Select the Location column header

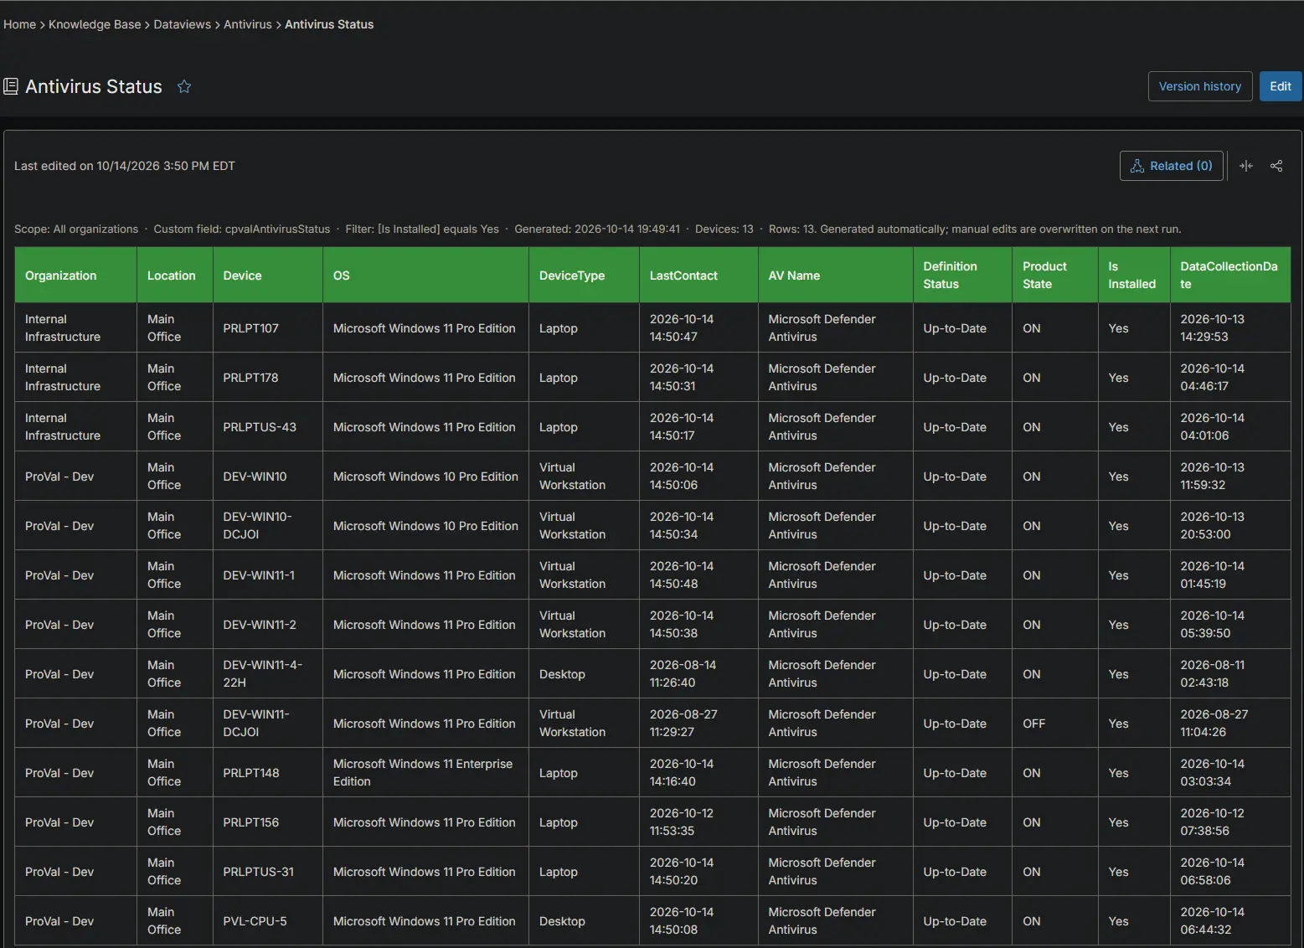175,275
